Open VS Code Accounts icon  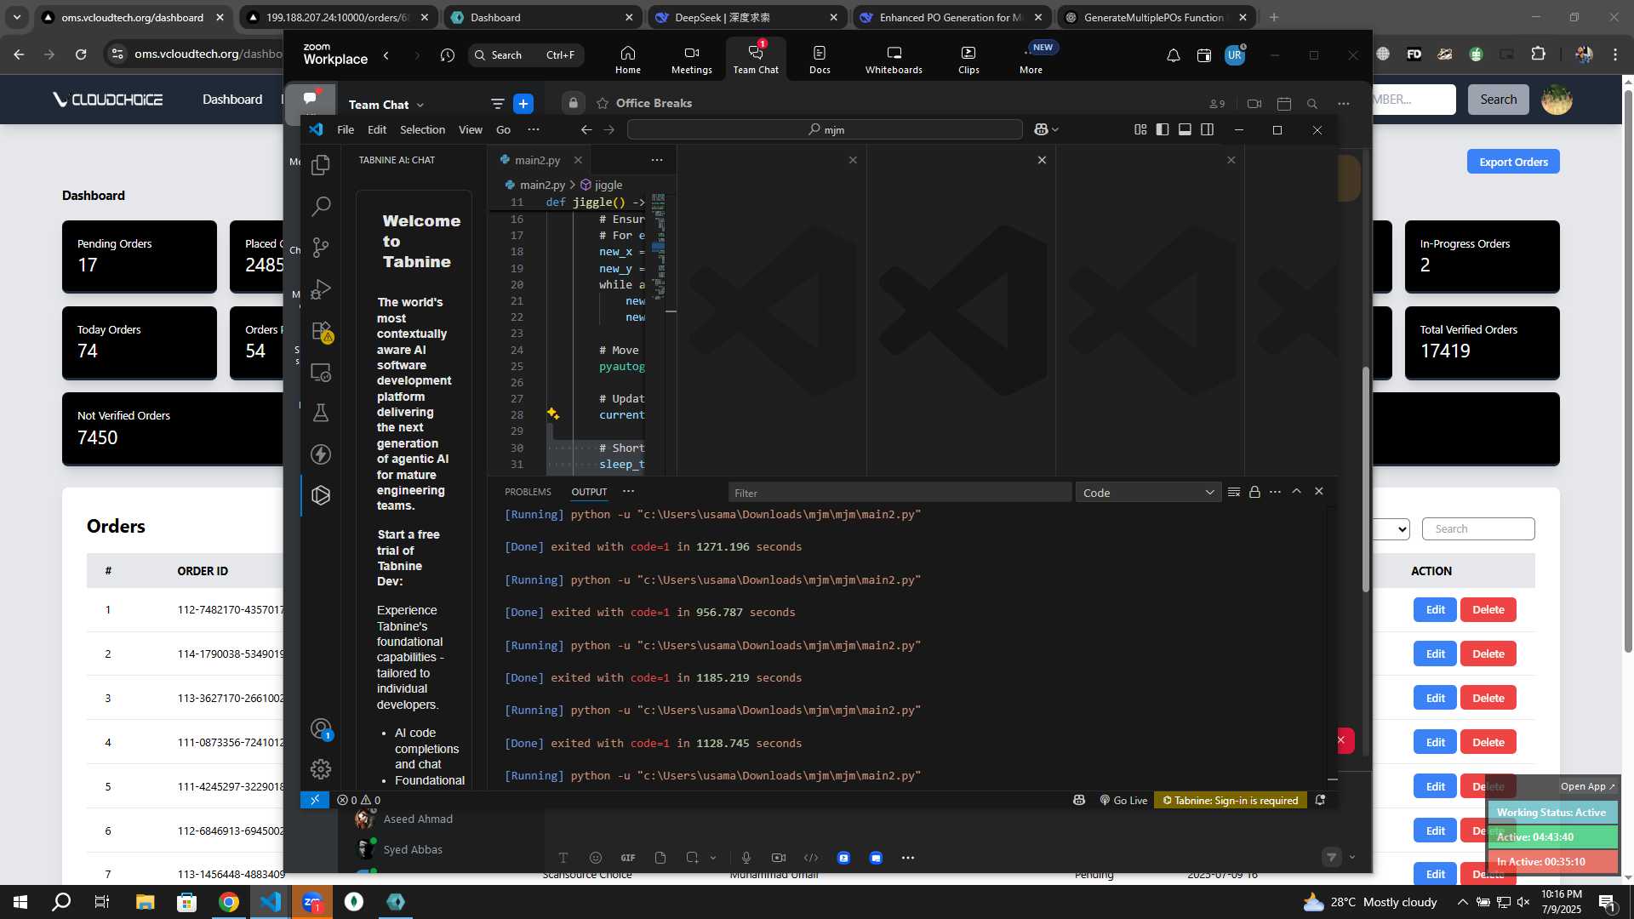click(x=321, y=729)
